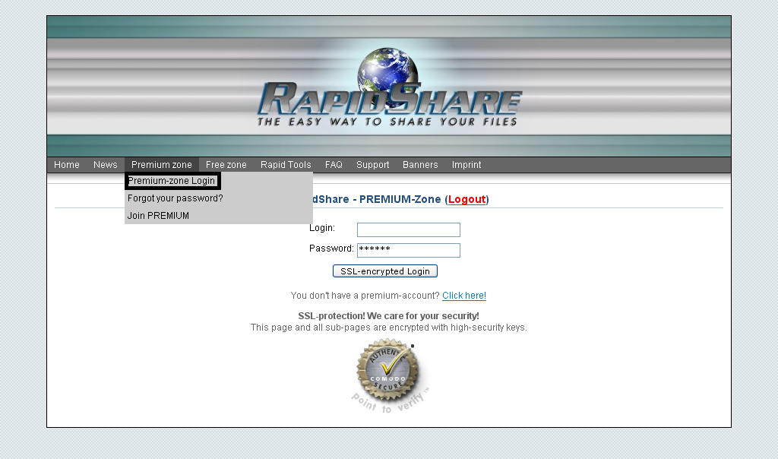Select Premium-zone Login in dropdown

click(x=172, y=181)
